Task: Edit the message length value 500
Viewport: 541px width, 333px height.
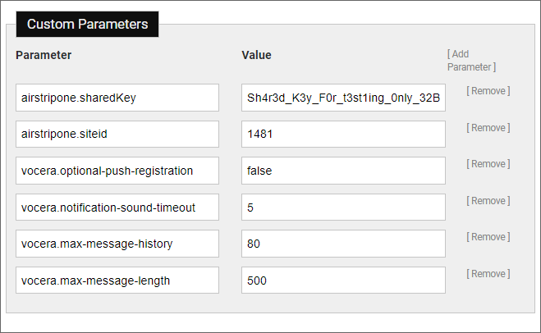Action: [x=343, y=281]
